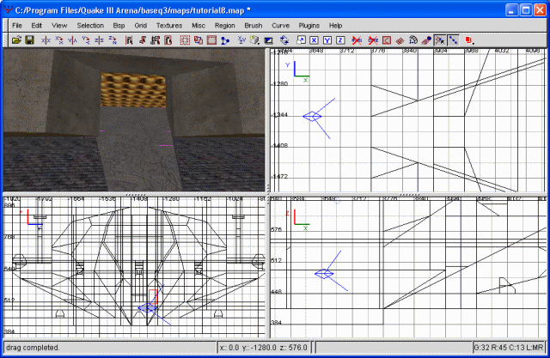Viewport: 550px width, 358px height.
Task: Open the texture view mode dropdown arrow
Action: pos(259,43)
